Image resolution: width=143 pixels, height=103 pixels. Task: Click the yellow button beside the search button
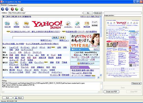coord(62,37)
